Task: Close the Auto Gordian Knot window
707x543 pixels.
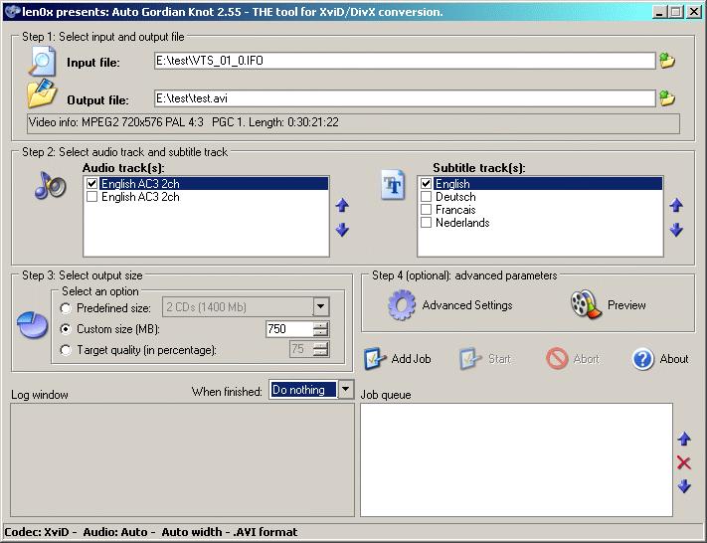Action: point(694,12)
